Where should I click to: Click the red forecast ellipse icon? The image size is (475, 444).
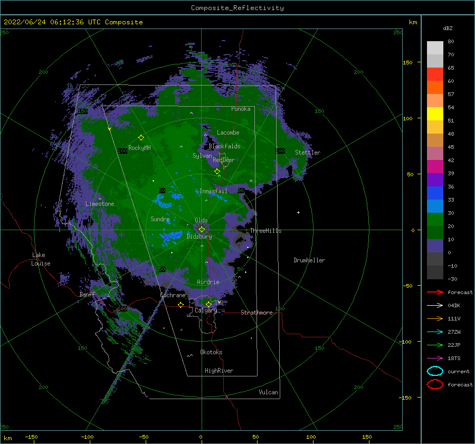[x=435, y=384]
